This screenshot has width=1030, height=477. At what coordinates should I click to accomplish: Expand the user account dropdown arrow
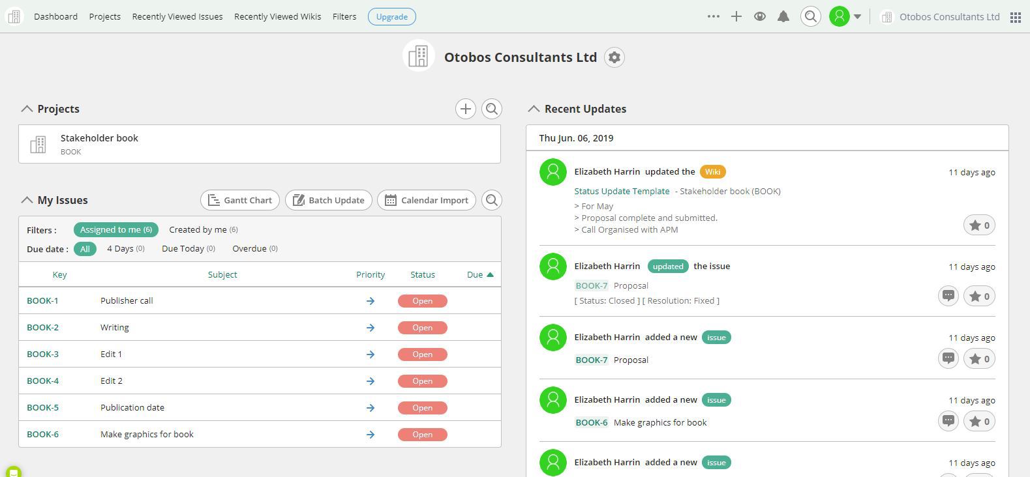pos(858,17)
